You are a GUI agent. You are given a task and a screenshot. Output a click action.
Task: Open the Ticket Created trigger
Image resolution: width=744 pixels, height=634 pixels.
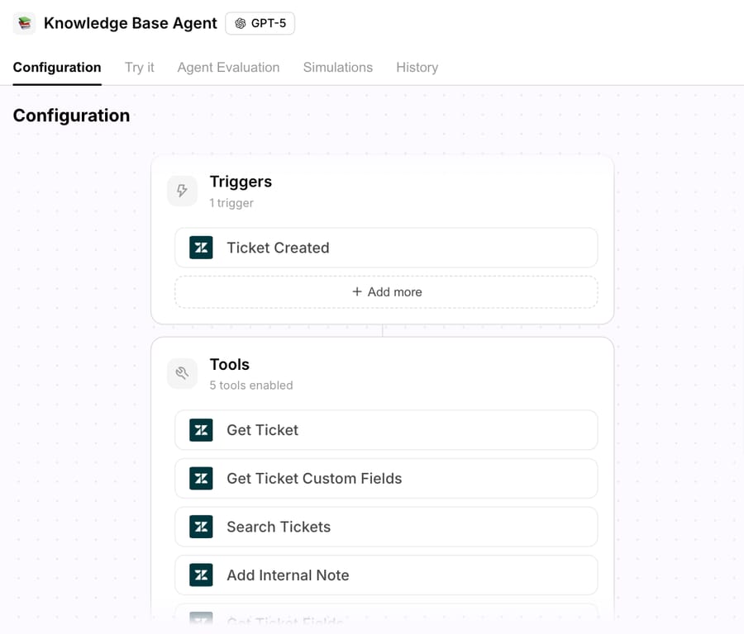386,248
